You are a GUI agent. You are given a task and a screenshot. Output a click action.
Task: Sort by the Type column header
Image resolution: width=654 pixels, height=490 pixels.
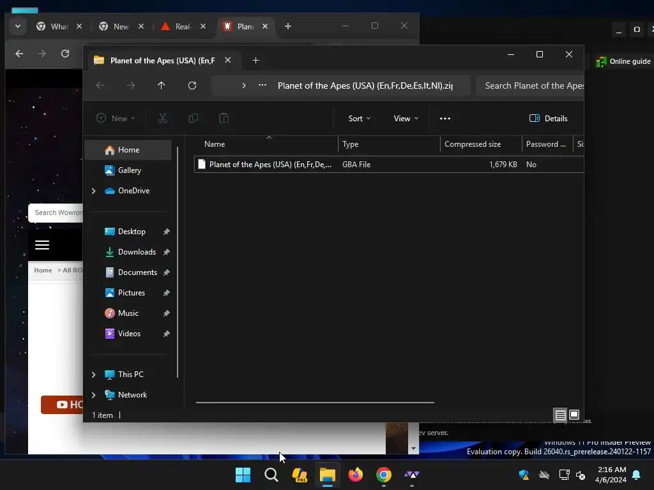pyautogui.click(x=389, y=144)
